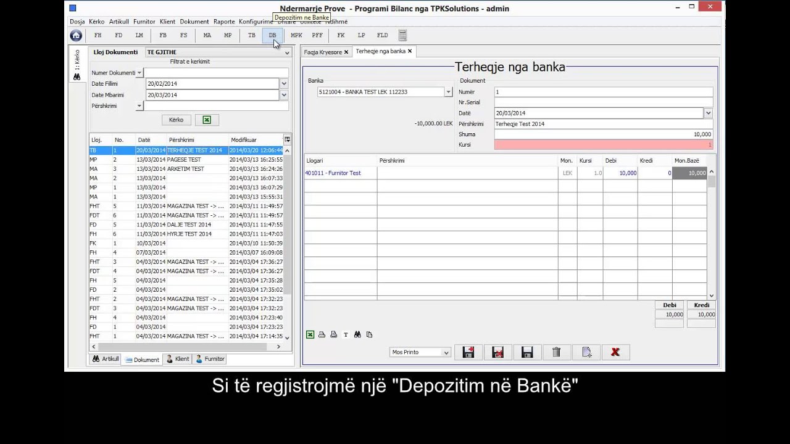Viewport: 790px width, 444px height.
Task: Open the calculator icon in toolbar
Action: (x=402, y=36)
